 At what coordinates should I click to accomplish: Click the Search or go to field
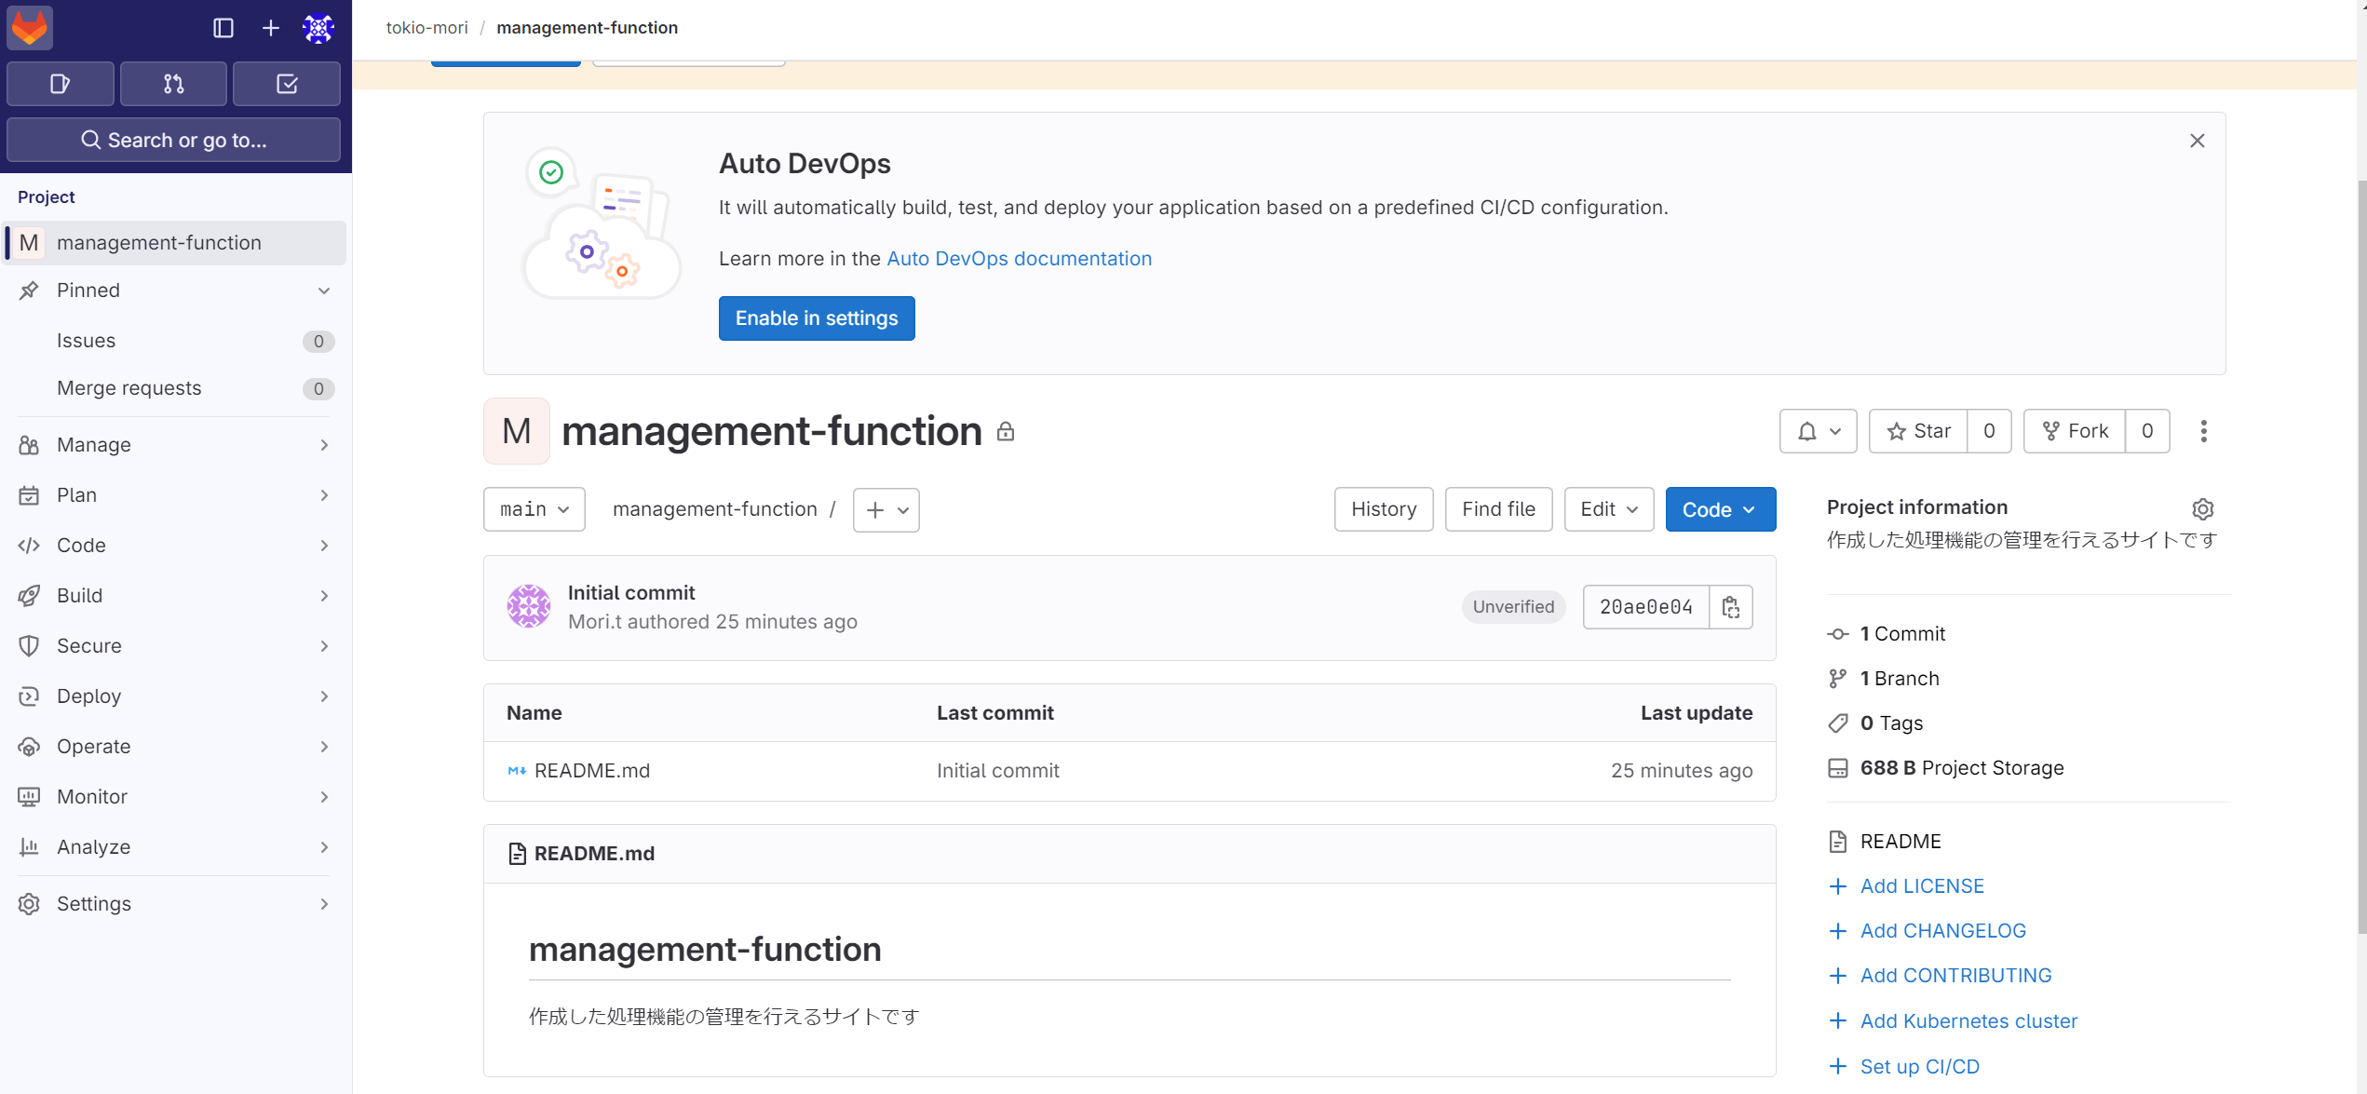pos(174,140)
